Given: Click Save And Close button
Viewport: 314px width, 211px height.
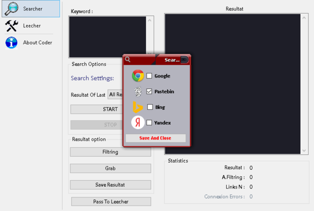Looking at the screenshot, I should click(155, 138).
